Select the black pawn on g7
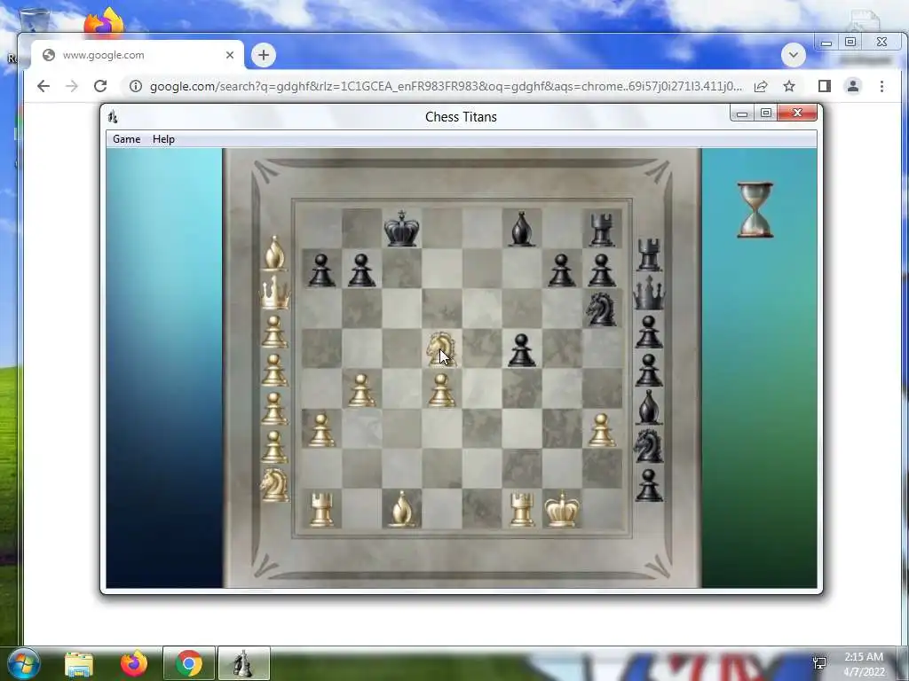 (562, 270)
